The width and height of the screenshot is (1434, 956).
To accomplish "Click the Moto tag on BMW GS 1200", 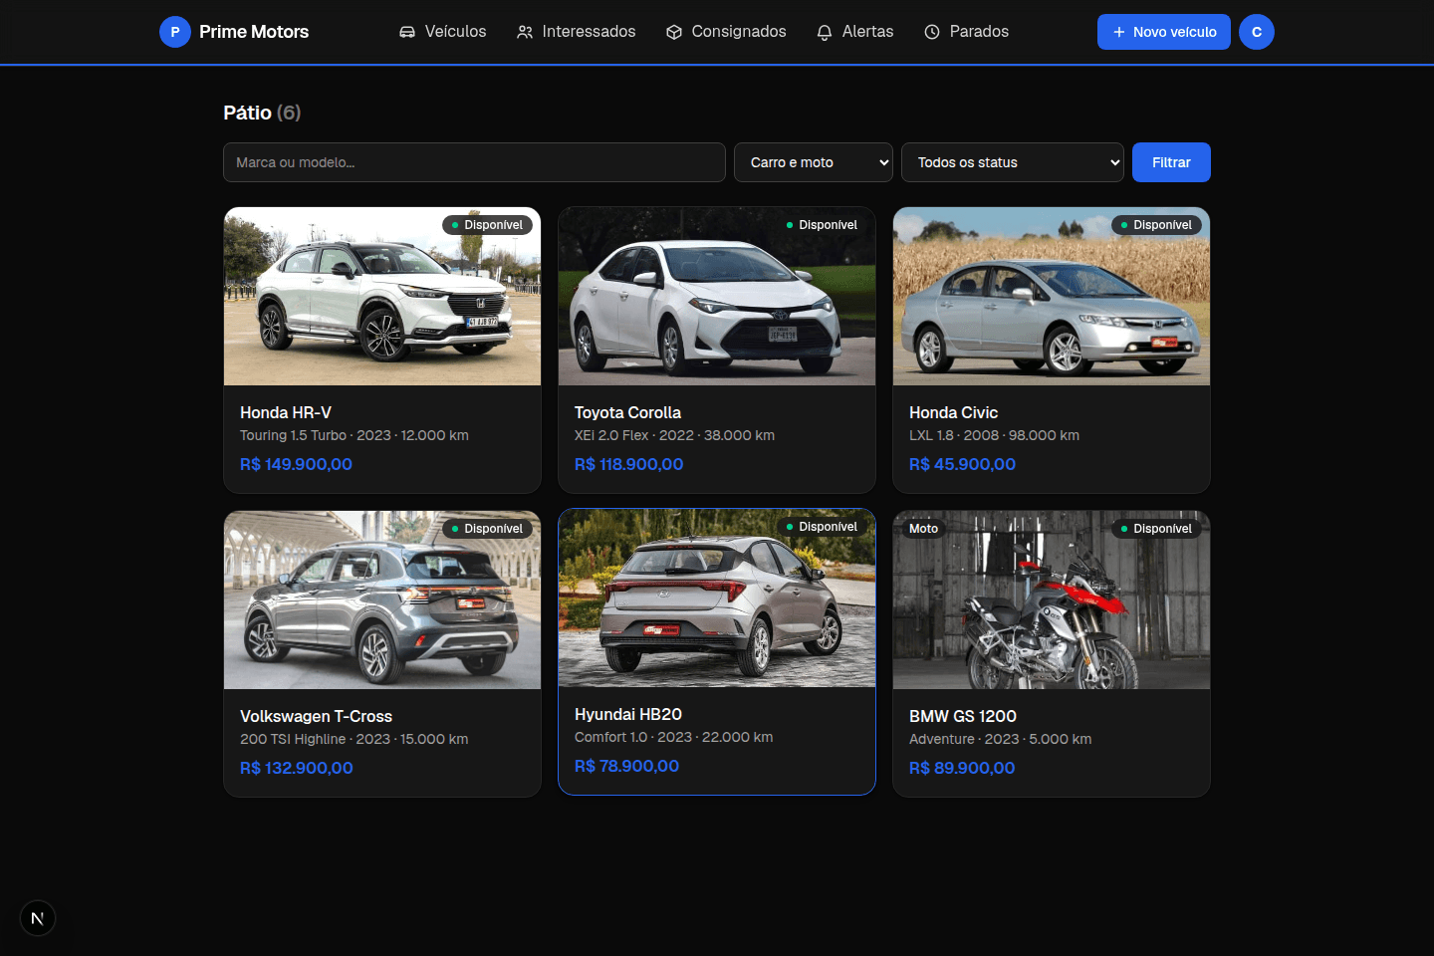I will click(x=923, y=529).
